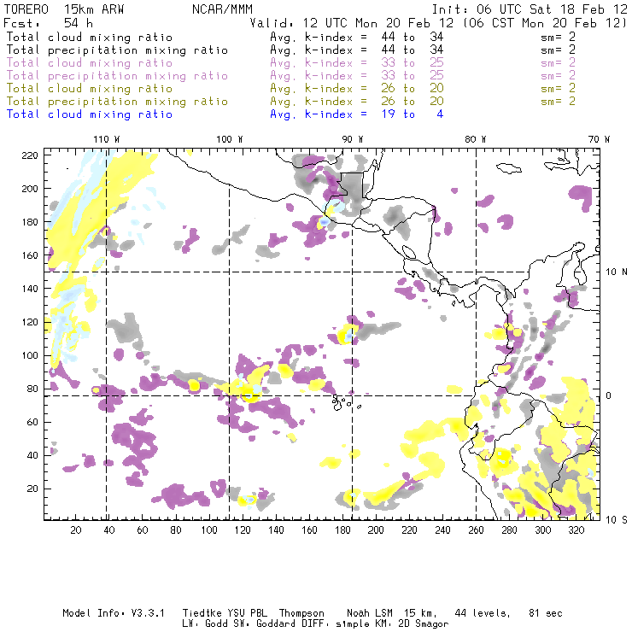Click the "Noah LSM" model info text
632x632 pixels.
tap(370, 613)
